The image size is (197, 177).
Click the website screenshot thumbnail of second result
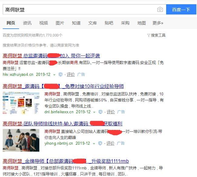(x=21, y=103)
